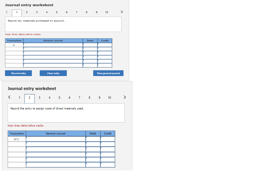Screen dimensions: 261x171
Task: Select page 7 on the bottom worksheet
Action: coord(79,98)
